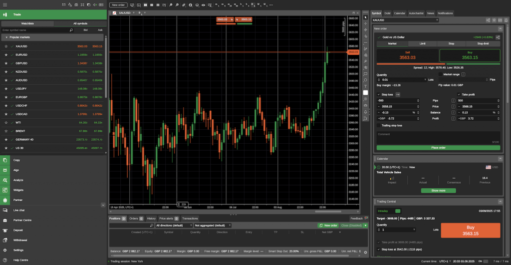This screenshot has height=265, width=511.
Task: Switch to the Autochartist tab
Action: [x=416, y=13]
